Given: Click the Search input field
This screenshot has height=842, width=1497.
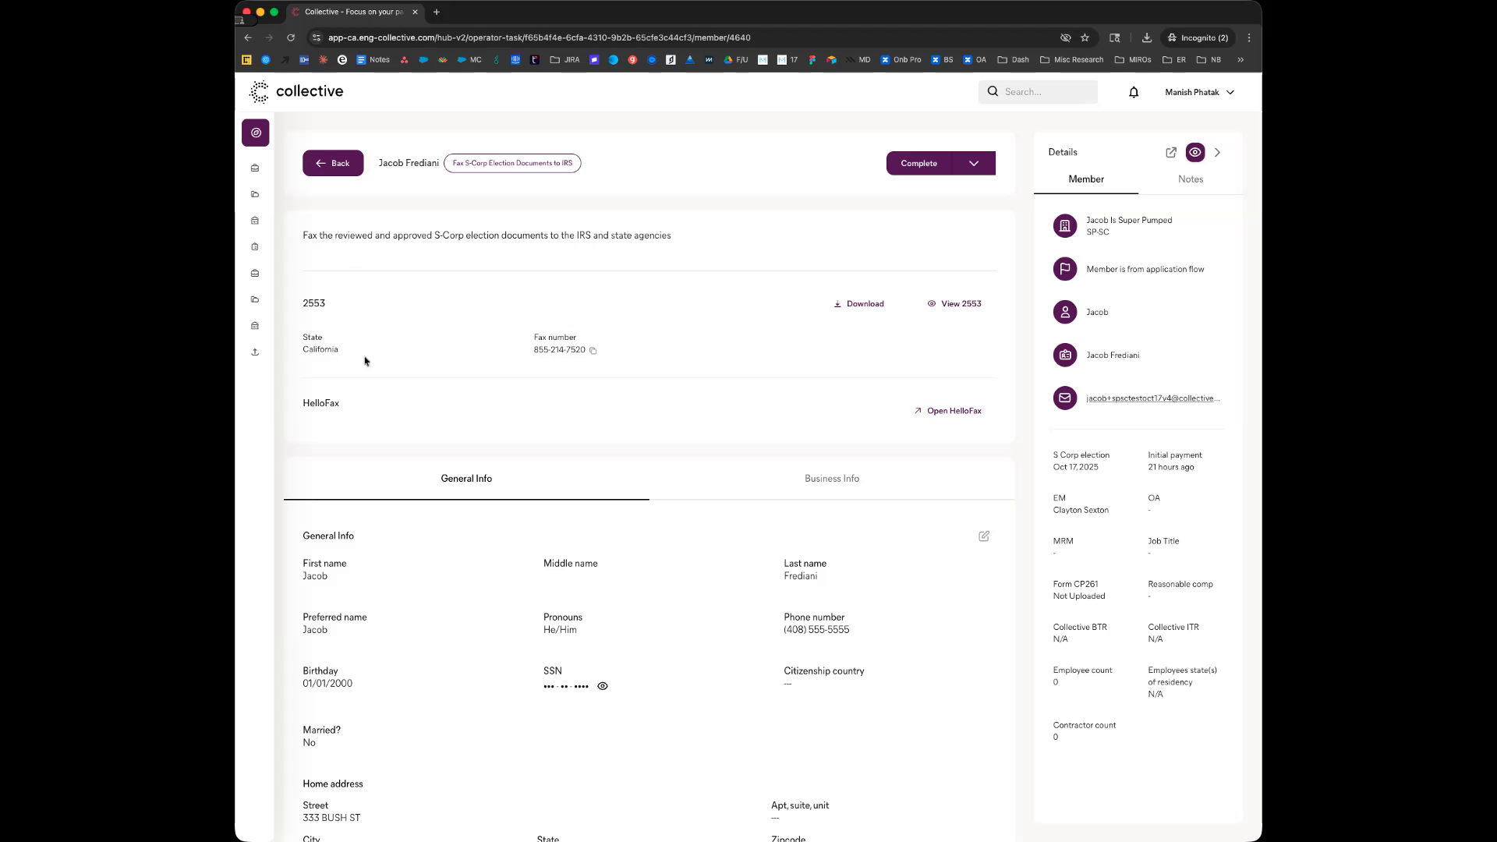Looking at the screenshot, I should tap(1045, 92).
